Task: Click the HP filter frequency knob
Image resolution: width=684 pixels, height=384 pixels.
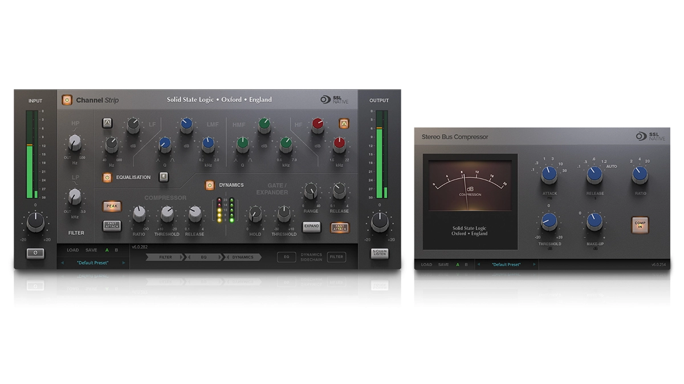Action: (x=74, y=142)
